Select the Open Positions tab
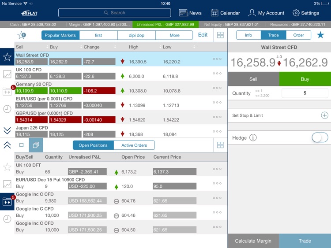The width and height of the screenshot is (331, 248). pyautogui.click(x=93, y=145)
